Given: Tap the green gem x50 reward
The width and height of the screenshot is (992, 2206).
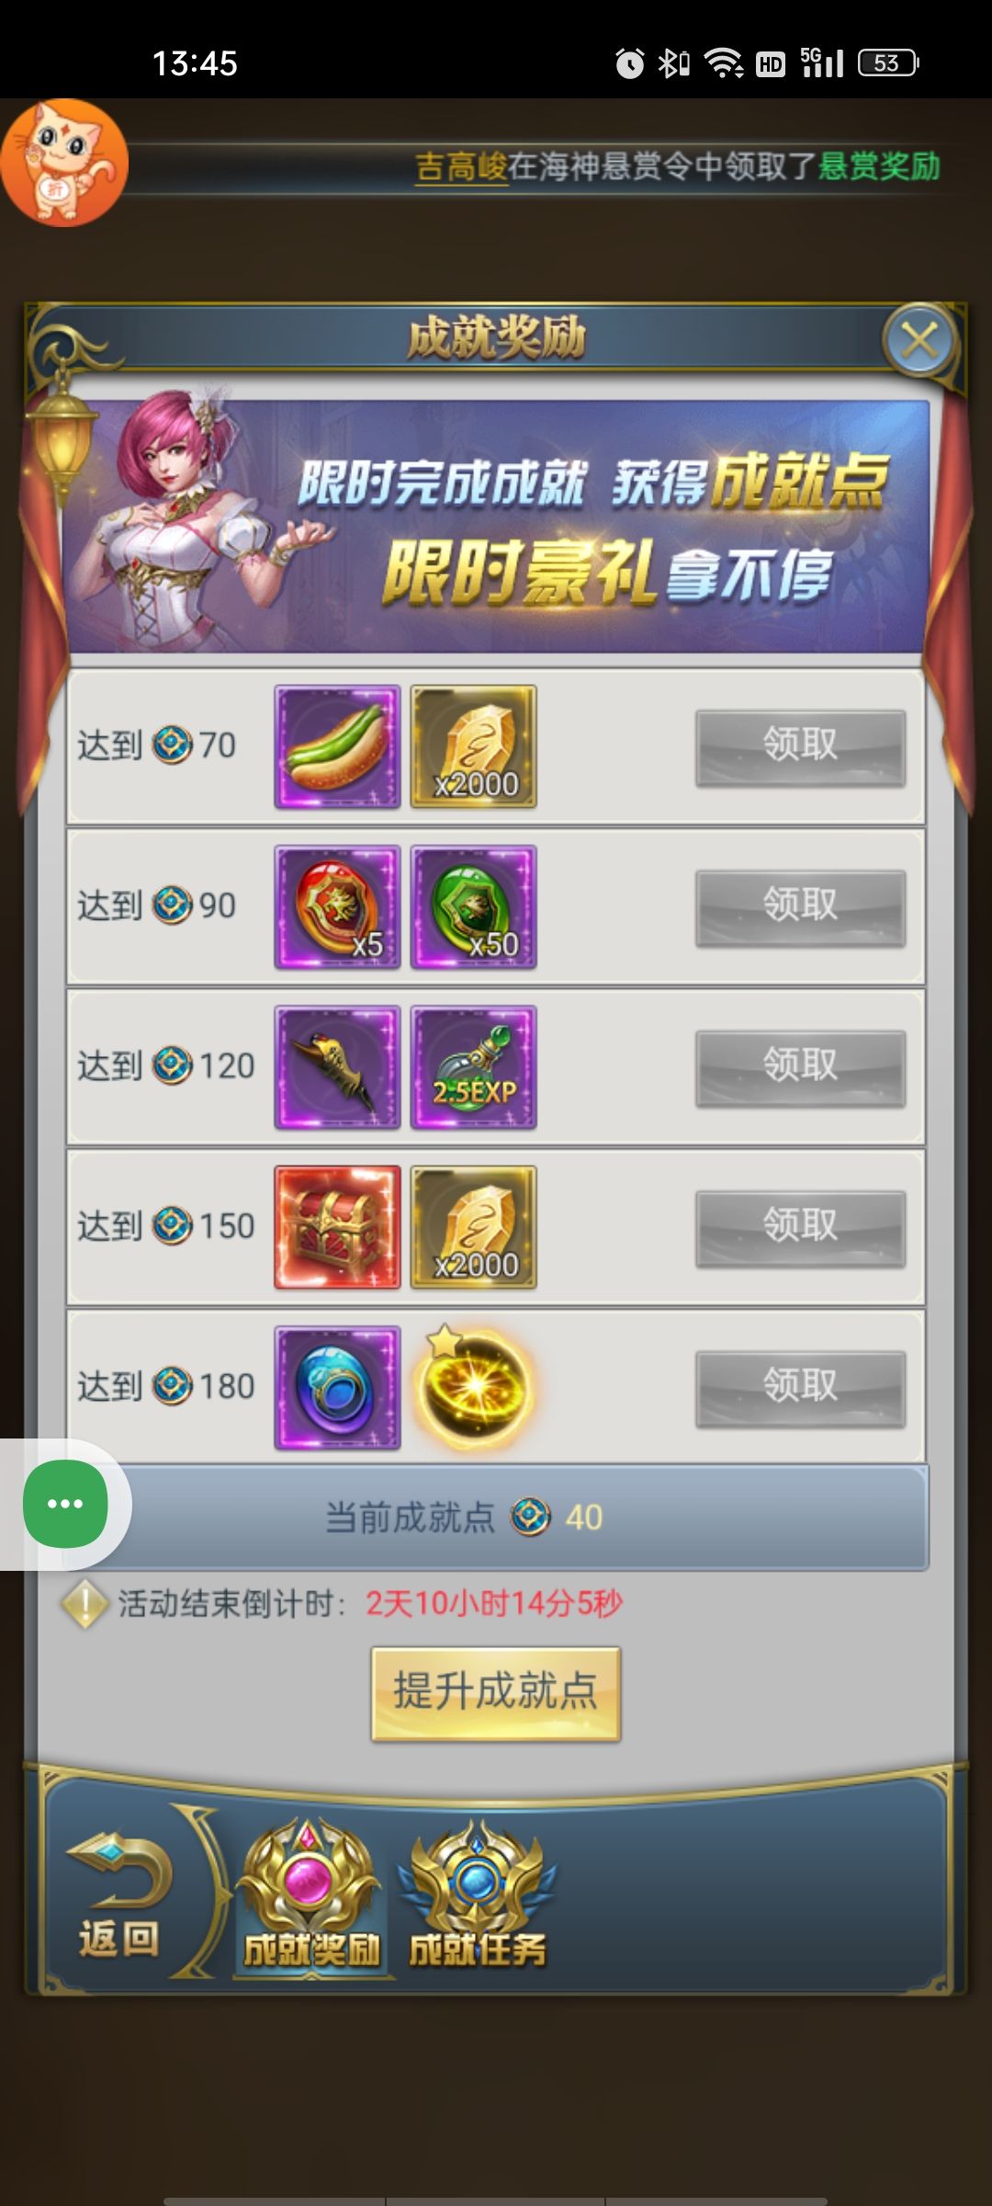Looking at the screenshot, I should (x=473, y=907).
